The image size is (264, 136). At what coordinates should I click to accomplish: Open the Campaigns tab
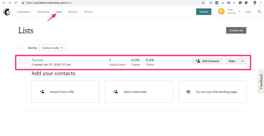[23, 12]
